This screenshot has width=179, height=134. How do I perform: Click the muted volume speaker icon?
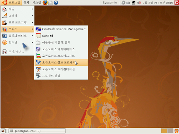(x=139, y=2)
